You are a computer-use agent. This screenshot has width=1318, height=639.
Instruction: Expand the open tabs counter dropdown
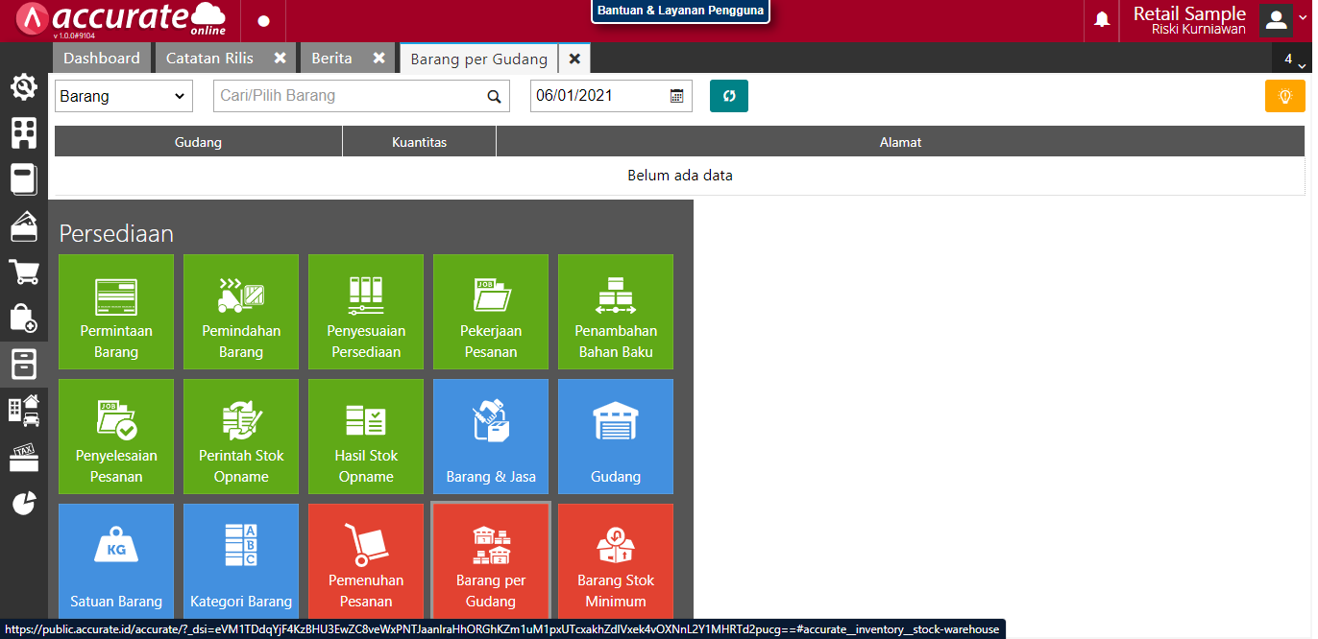[1294, 59]
